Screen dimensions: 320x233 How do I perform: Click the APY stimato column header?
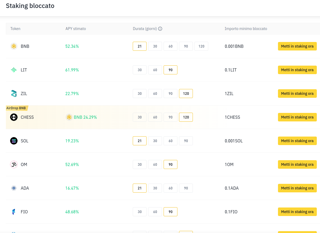pyautogui.click(x=76, y=29)
